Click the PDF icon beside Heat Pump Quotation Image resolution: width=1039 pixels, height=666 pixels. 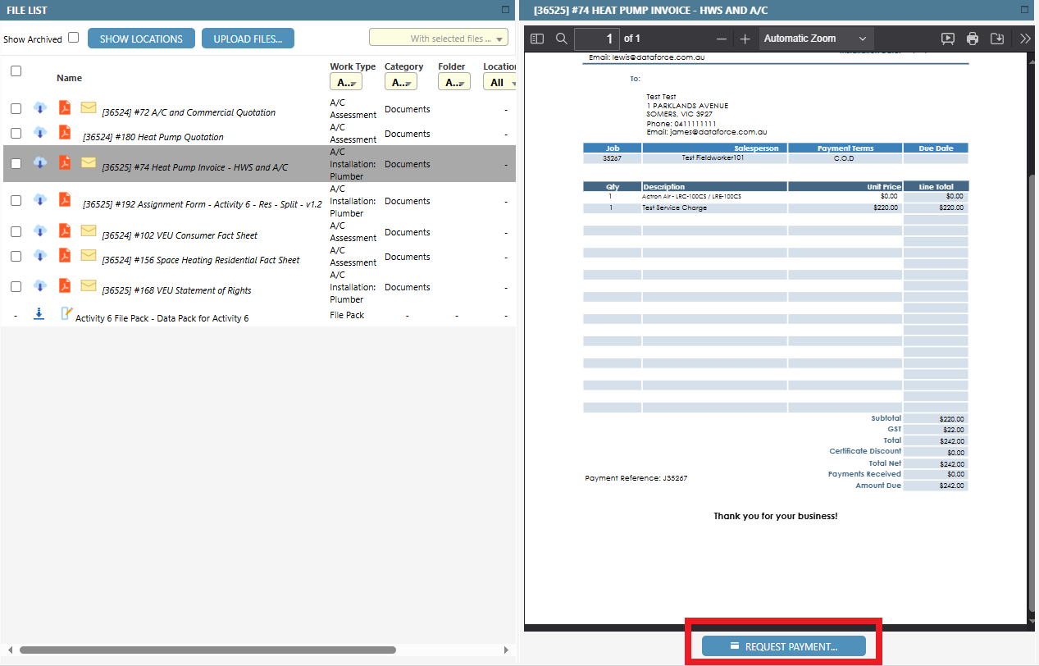64,133
